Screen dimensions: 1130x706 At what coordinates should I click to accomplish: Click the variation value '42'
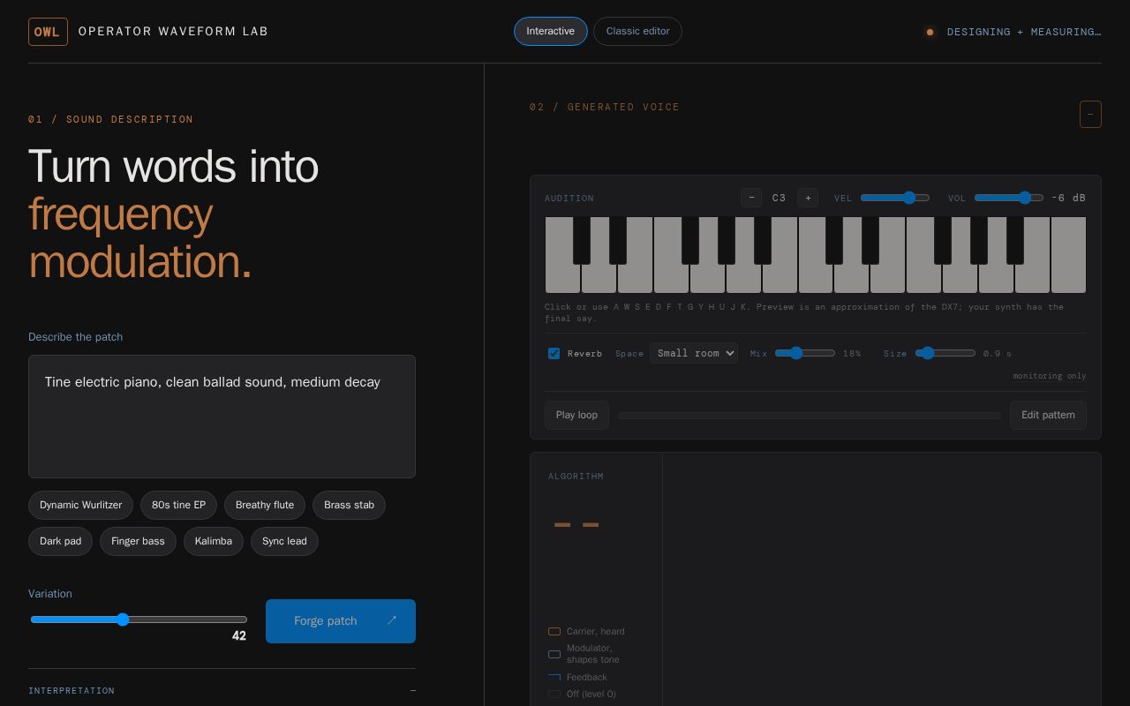click(239, 635)
